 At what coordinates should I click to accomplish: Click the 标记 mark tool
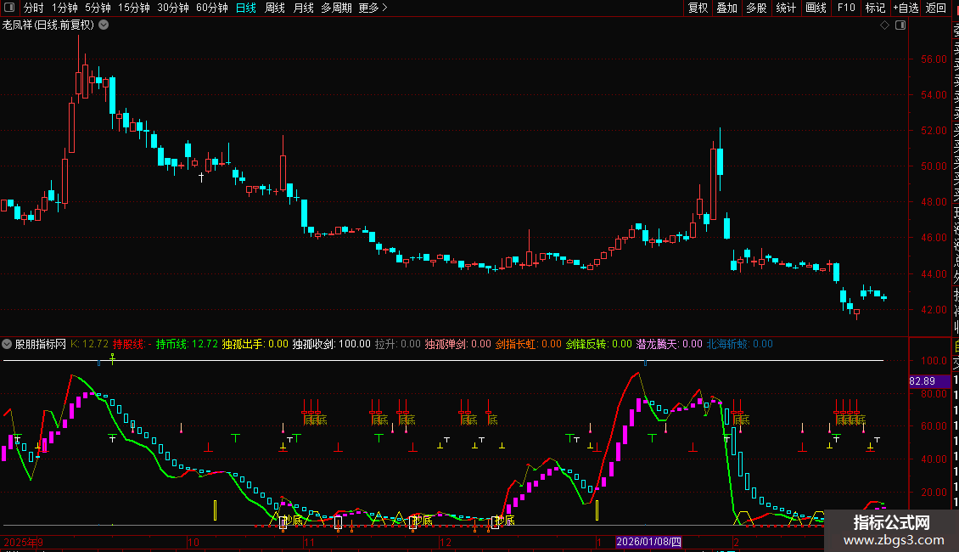tap(874, 8)
